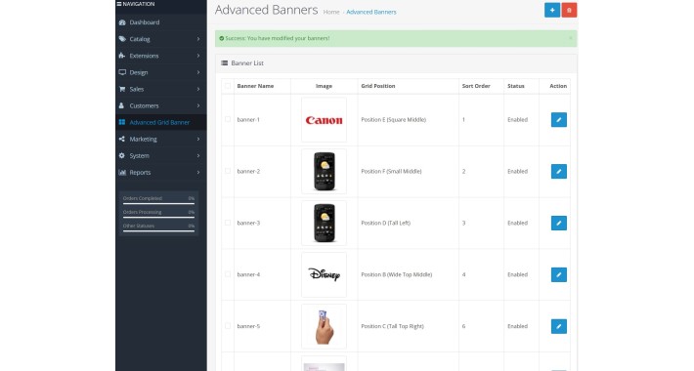Click Advanced Banners breadcrumb link
694x371 pixels.
coord(370,12)
